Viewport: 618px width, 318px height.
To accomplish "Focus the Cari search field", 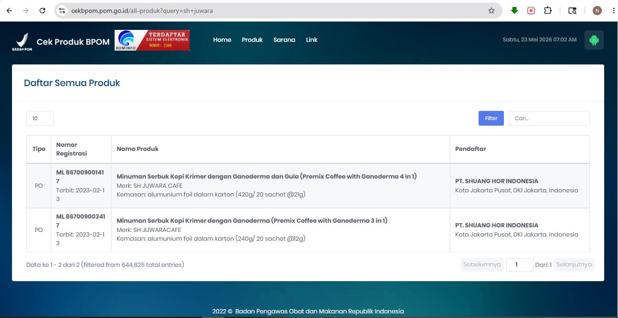I will tap(549, 118).
